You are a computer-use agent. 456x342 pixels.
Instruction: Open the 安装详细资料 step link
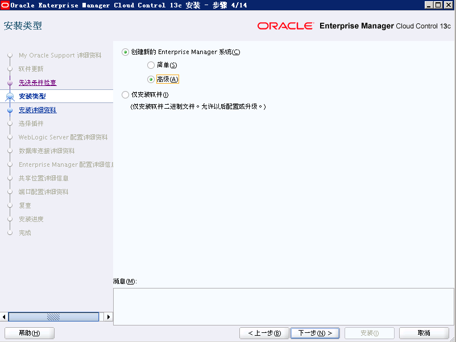[x=38, y=110]
